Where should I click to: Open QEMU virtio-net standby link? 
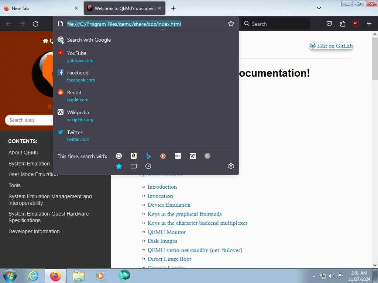pos(195,250)
